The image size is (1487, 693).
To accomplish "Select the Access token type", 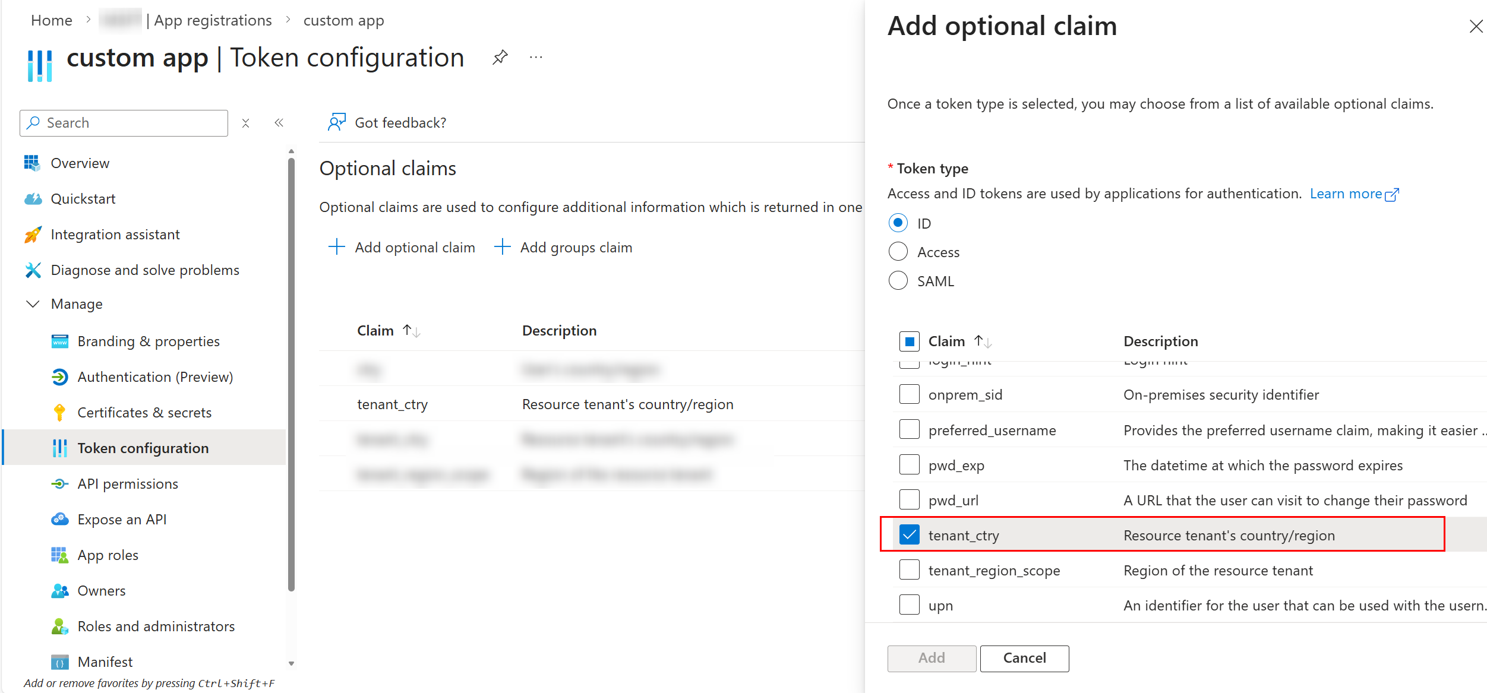I will tap(898, 251).
